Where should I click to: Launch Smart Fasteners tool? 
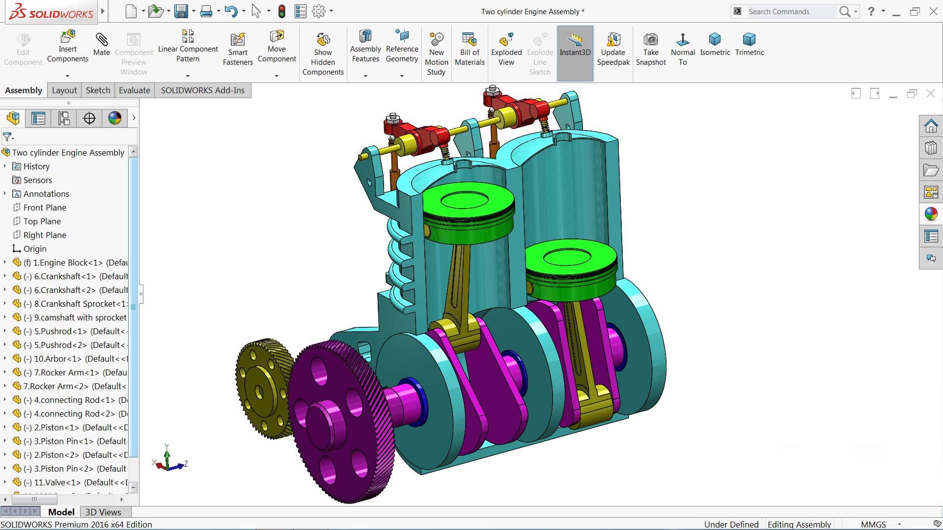(x=238, y=49)
